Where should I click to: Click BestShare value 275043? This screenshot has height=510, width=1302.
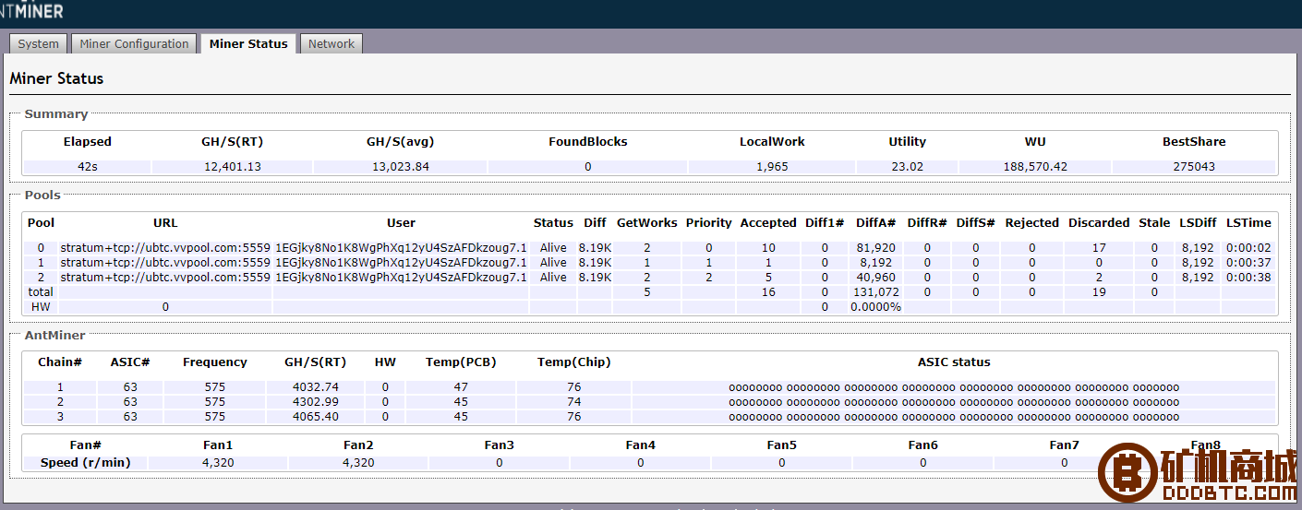click(x=1194, y=167)
